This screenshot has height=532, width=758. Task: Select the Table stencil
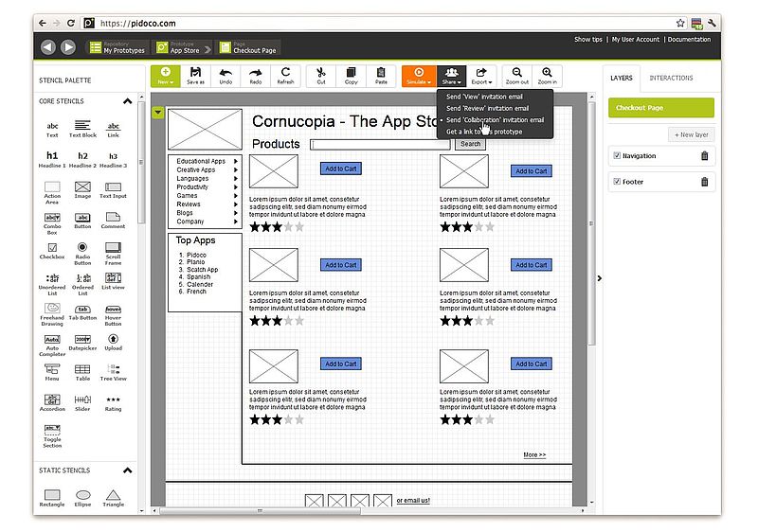(x=82, y=373)
